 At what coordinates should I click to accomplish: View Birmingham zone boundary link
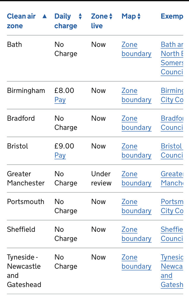(x=136, y=95)
